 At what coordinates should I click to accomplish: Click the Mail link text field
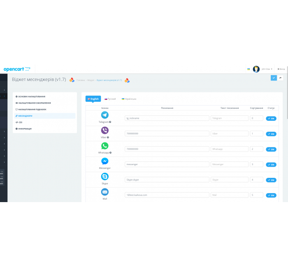pyautogui.click(x=230, y=195)
